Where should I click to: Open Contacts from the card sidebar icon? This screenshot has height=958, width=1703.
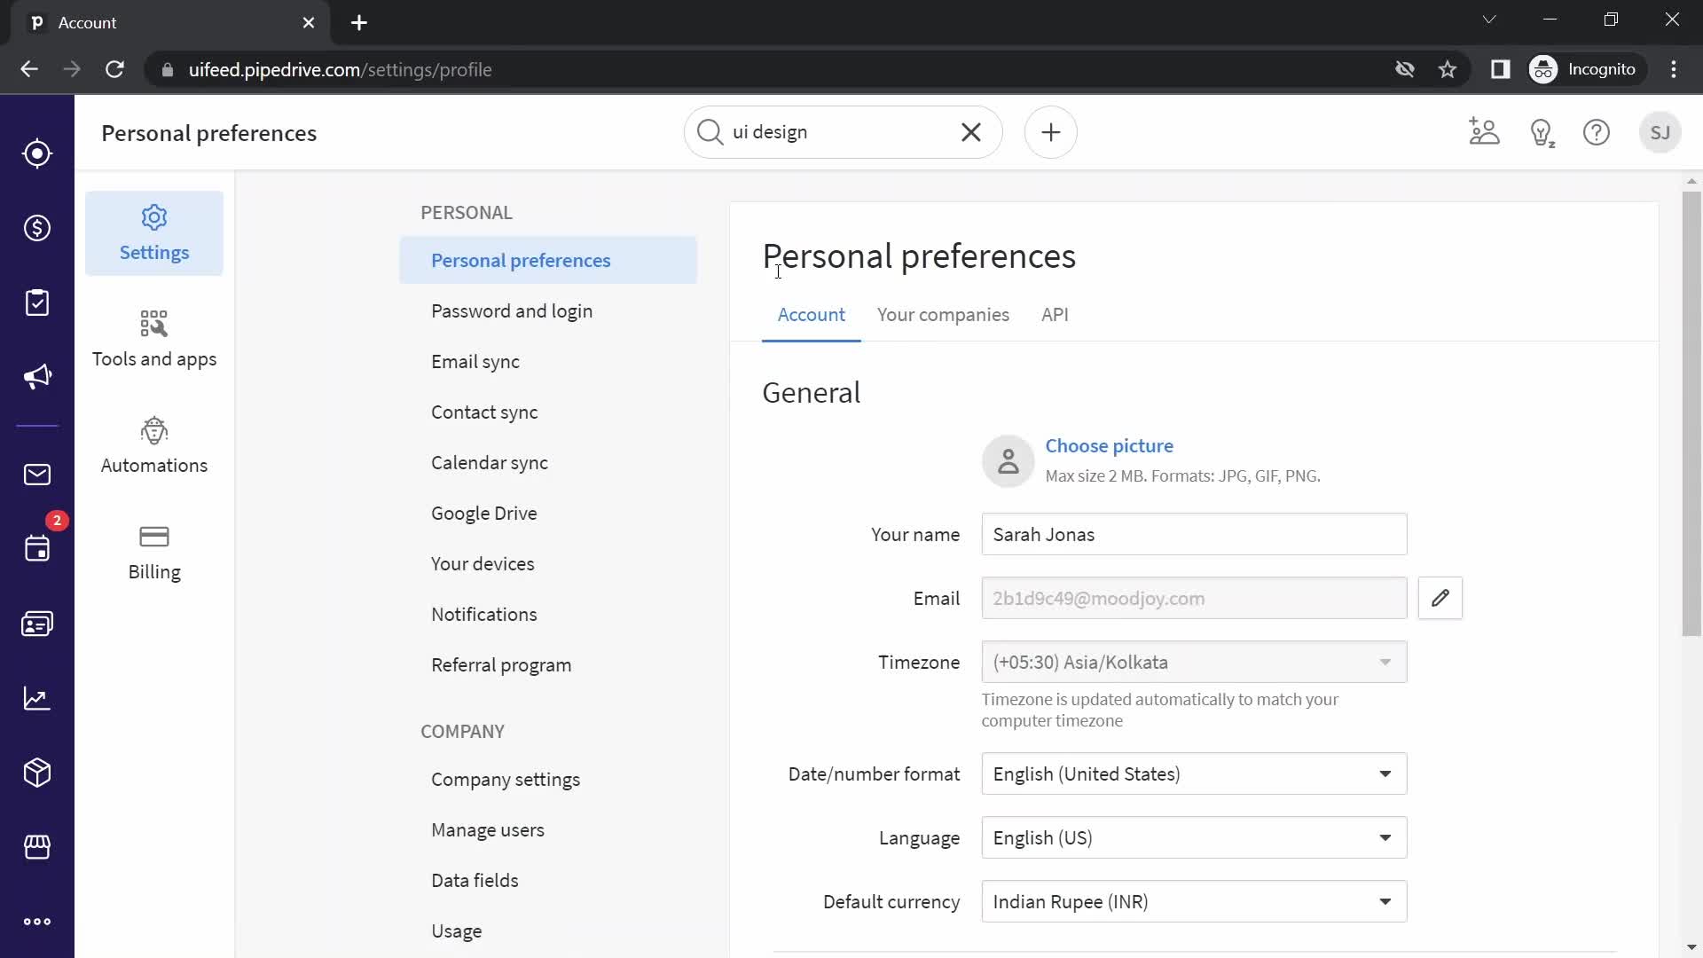[x=37, y=624]
